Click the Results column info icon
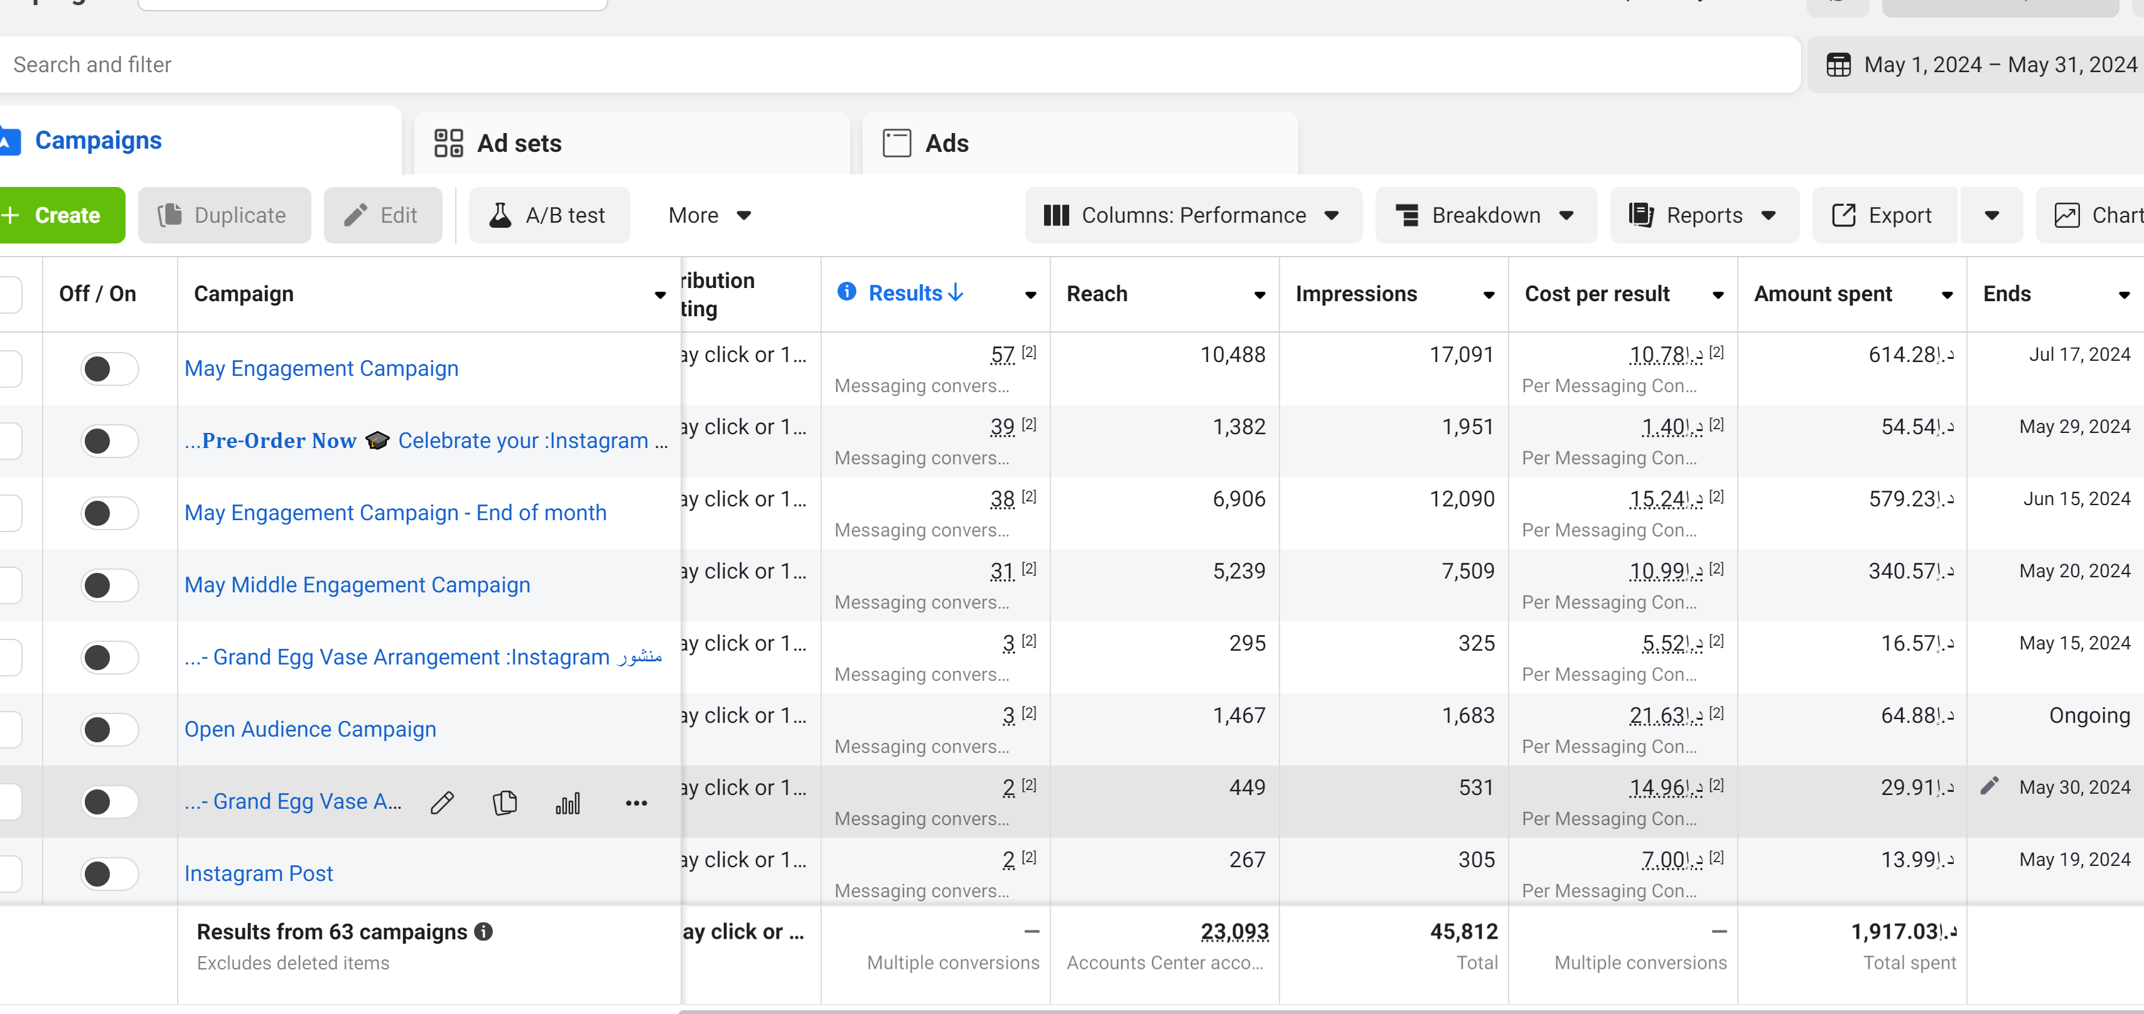Image resolution: width=2144 pixels, height=1014 pixels. click(846, 292)
